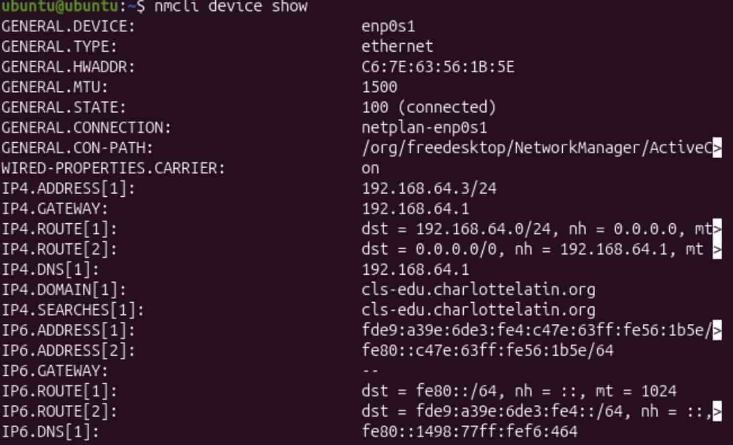Image resolution: width=733 pixels, height=445 pixels.
Task: Click the connection name netplan-enp0s1
Action: (424, 128)
